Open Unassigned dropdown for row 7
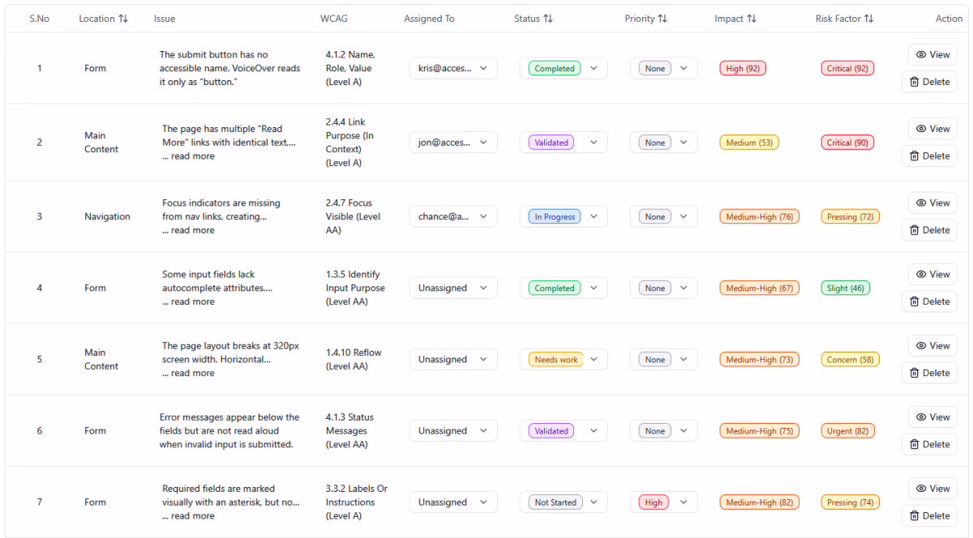 point(453,502)
